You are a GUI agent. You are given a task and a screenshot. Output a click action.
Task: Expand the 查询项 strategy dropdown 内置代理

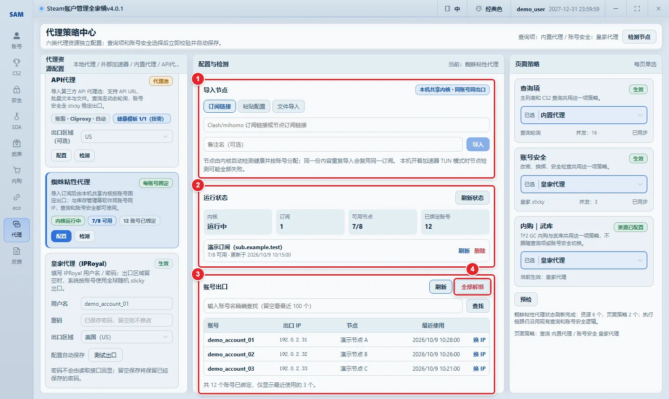584,115
